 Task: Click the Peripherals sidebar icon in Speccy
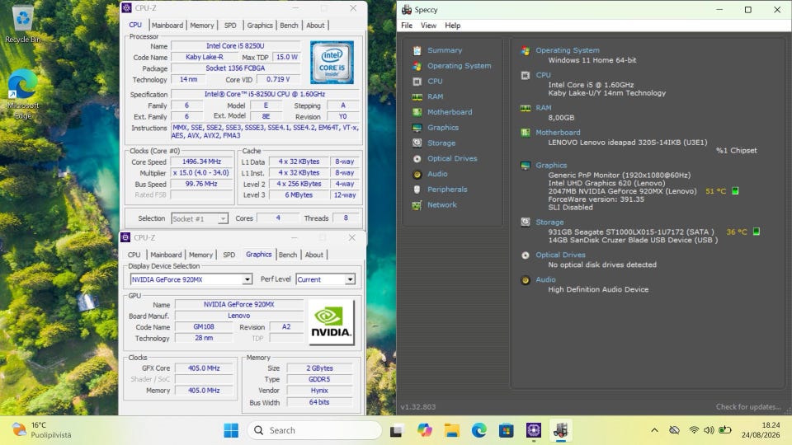pos(417,190)
